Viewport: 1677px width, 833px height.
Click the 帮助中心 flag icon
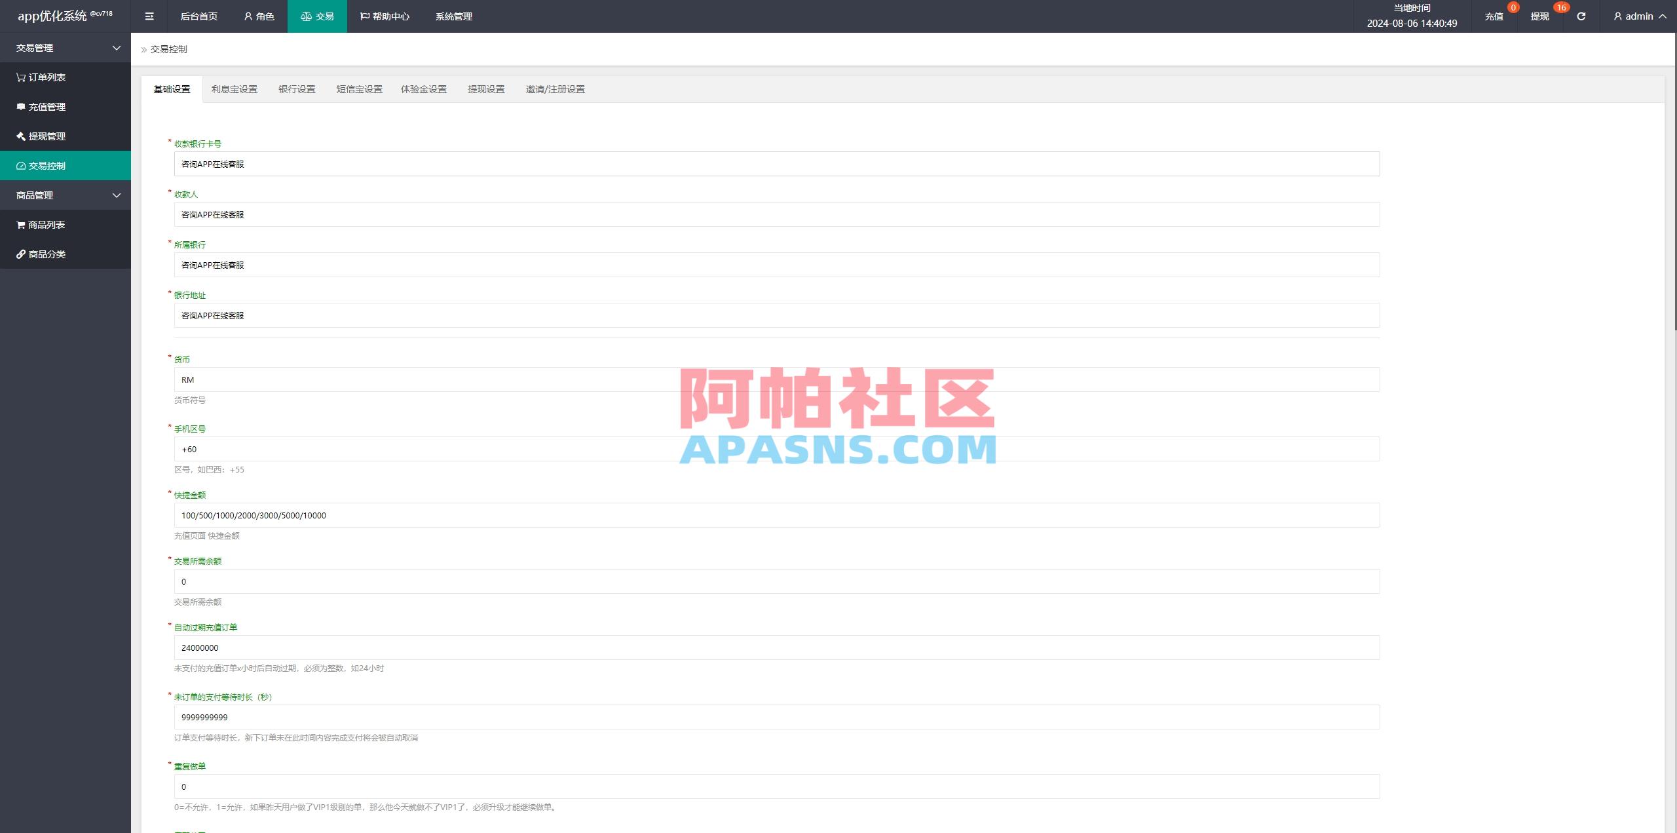pos(364,16)
